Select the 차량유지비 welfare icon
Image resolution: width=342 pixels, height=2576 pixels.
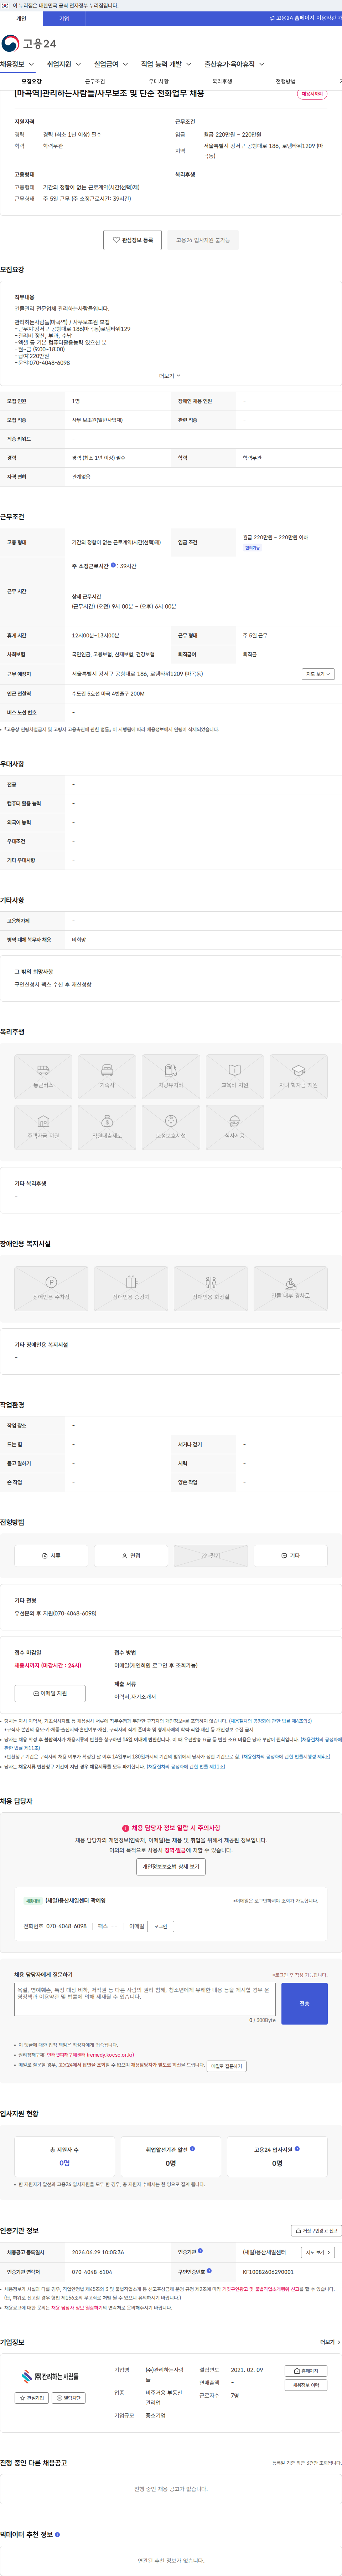pos(171,1077)
